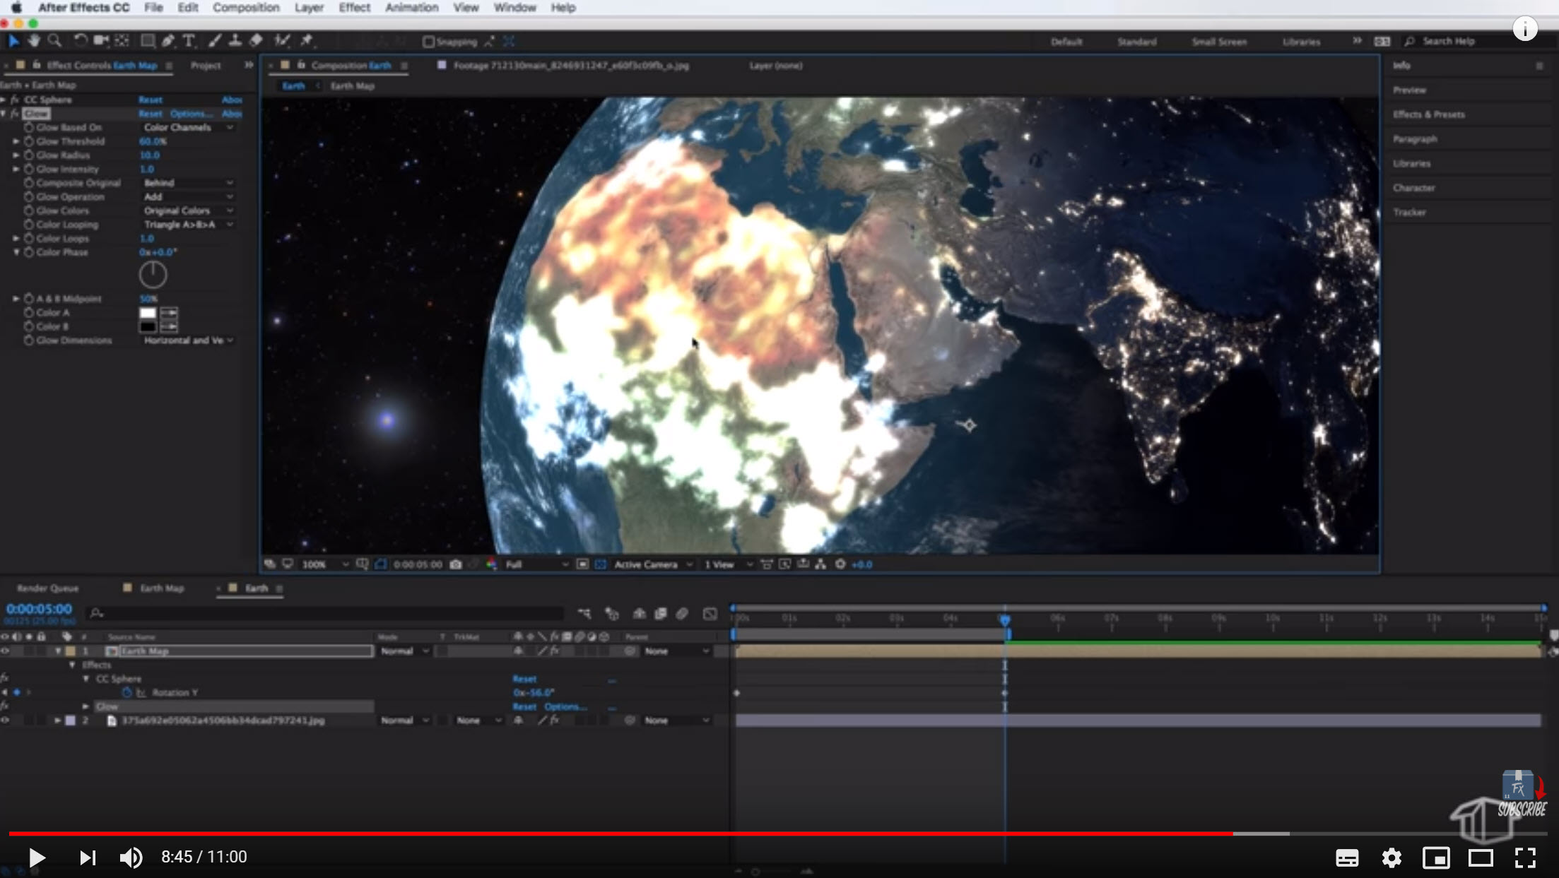
Task: Open the Composition menu
Action: point(246,8)
